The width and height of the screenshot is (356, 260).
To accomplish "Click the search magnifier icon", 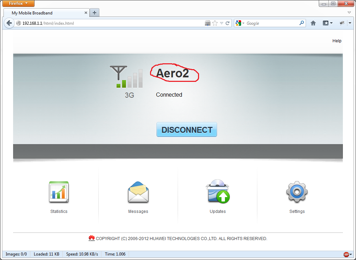I will (301, 23).
